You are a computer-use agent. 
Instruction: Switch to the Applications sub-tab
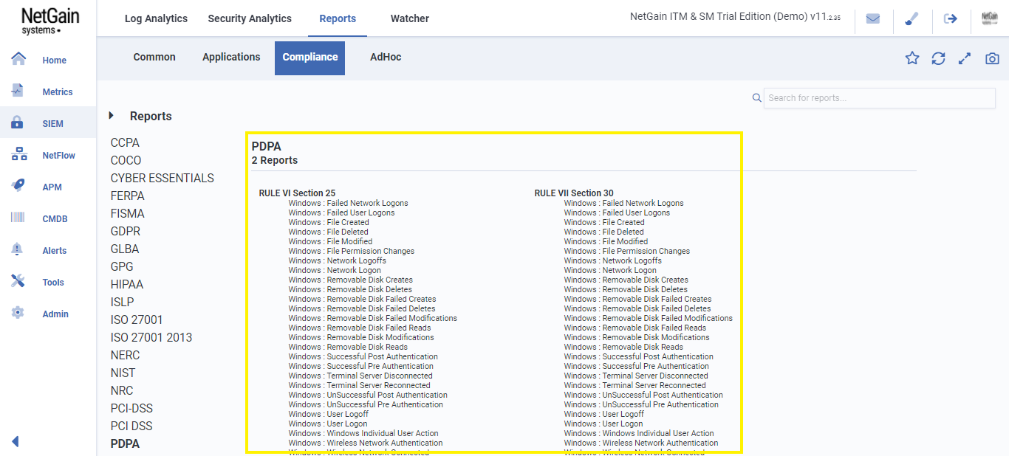(231, 57)
